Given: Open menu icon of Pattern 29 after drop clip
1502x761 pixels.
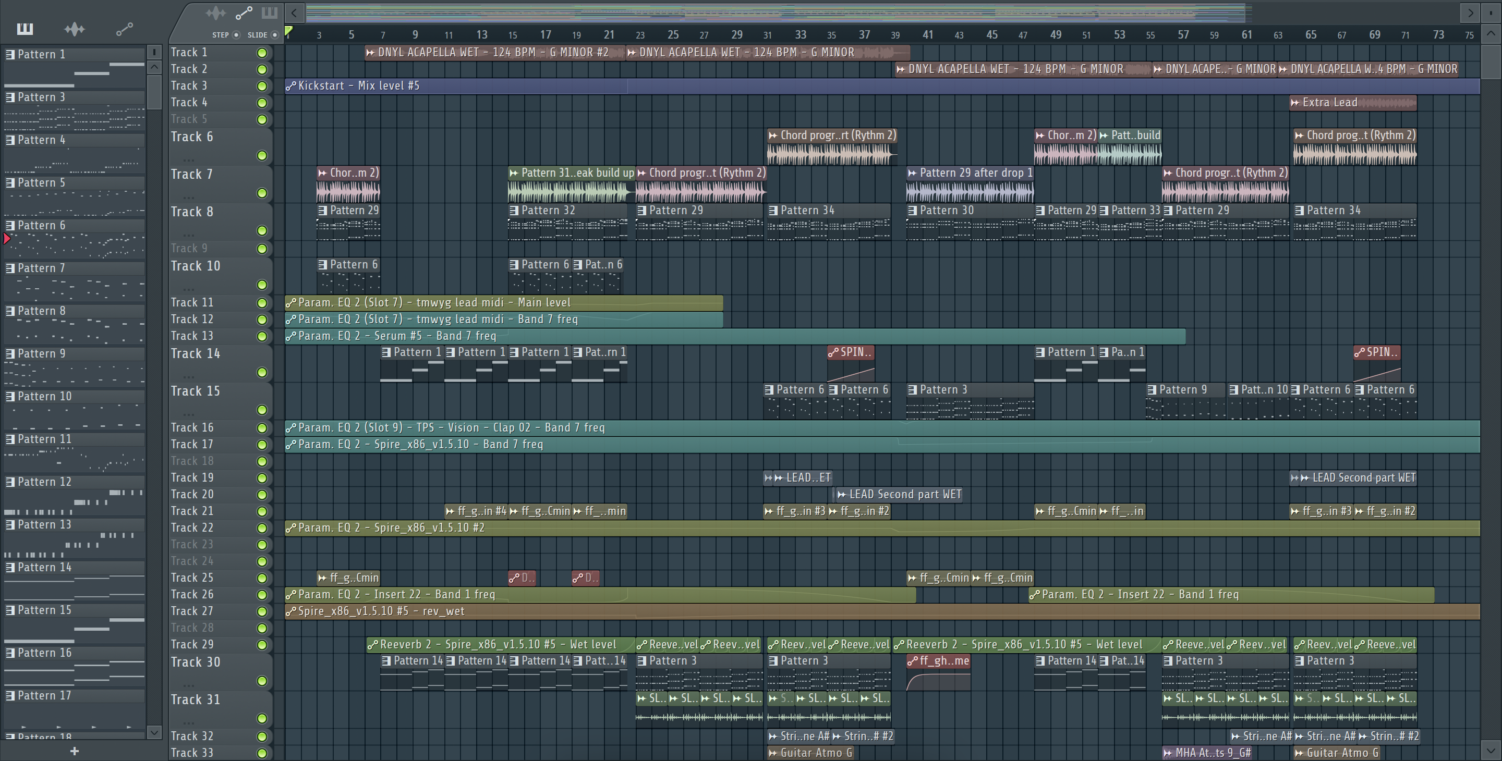Looking at the screenshot, I should (913, 173).
